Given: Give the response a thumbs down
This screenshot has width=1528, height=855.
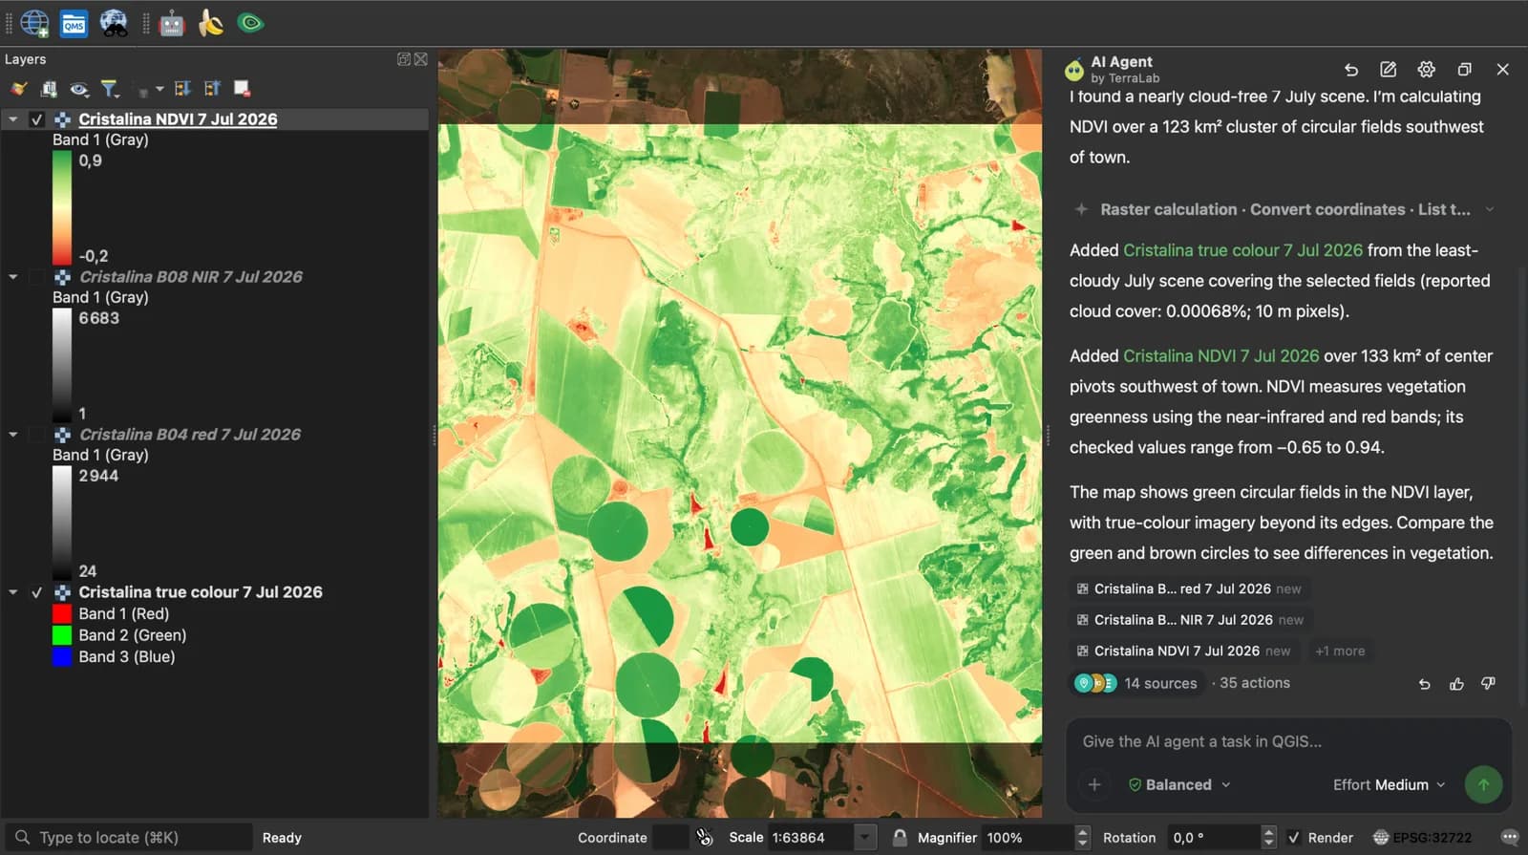Looking at the screenshot, I should click(x=1488, y=684).
